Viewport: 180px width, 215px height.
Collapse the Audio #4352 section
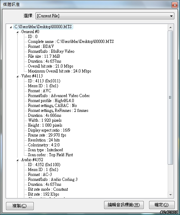17,160
